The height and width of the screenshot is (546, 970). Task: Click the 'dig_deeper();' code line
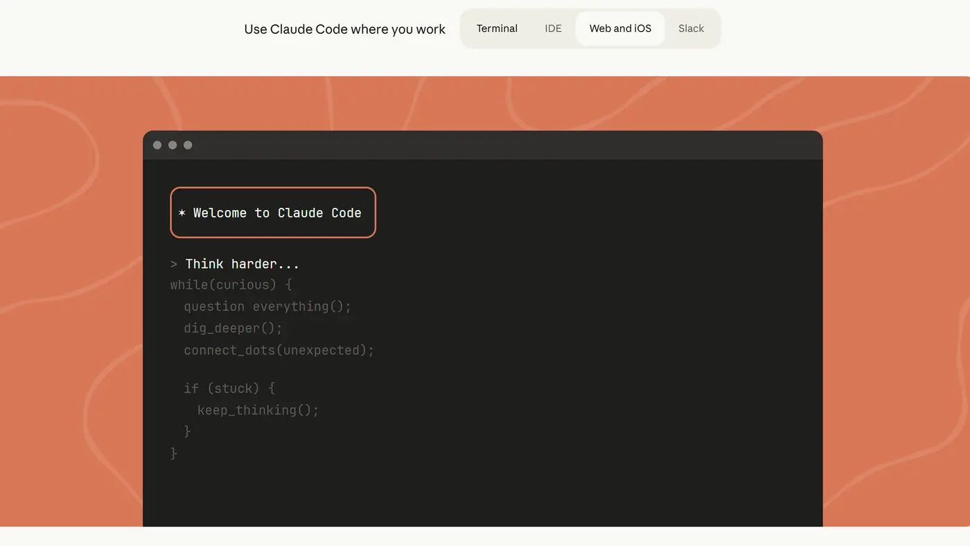[233, 328]
